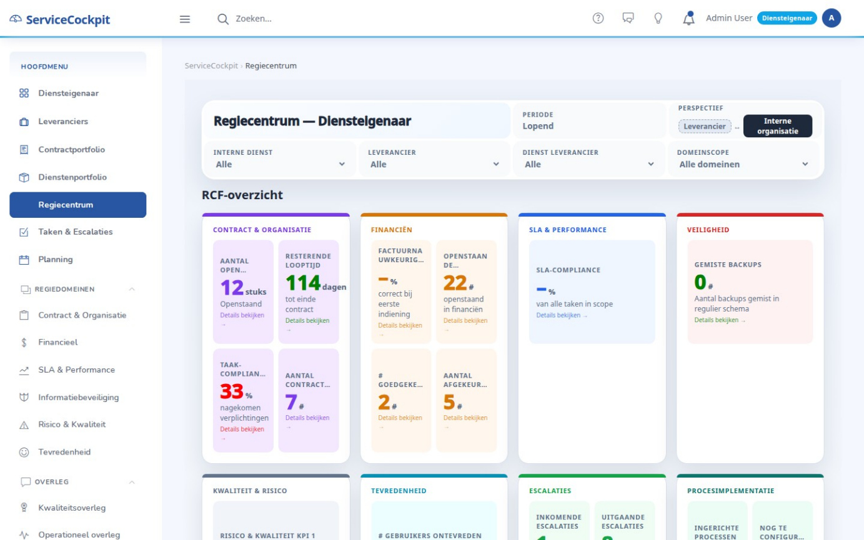Click the Contractportfolio document icon
This screenshot has height=540, width=864.
point(24,150)
